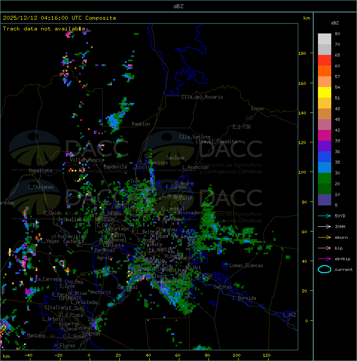Click the C_Chilenos place label
357x361 pixels.
[41, 187]
